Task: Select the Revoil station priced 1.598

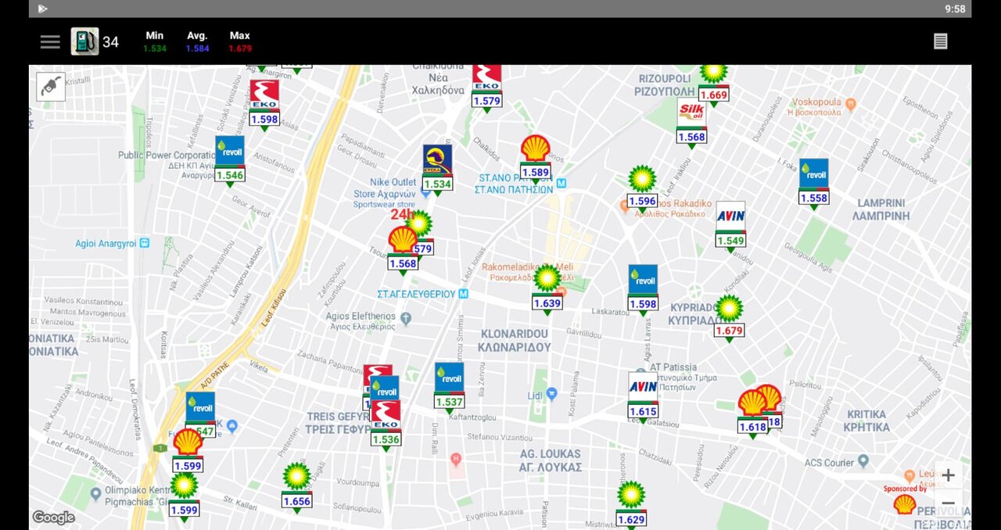Action: click(x=643, y=289)
